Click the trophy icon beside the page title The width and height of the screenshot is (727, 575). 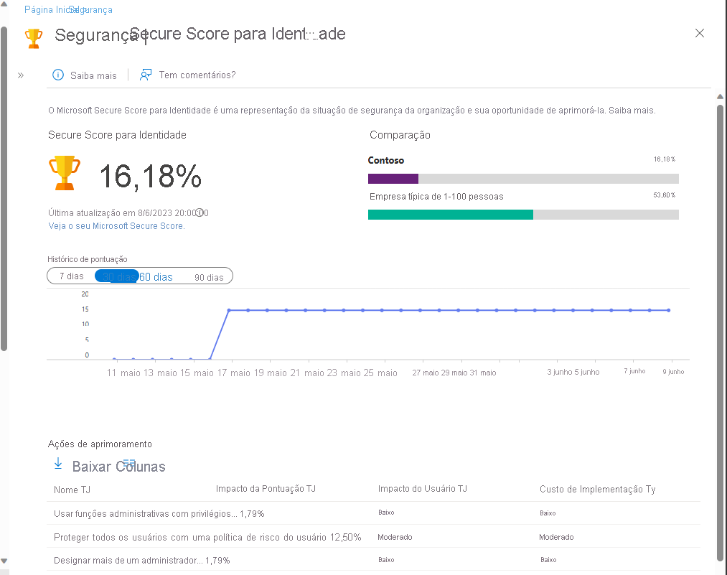pyautogui.click(x=34, y=39)
